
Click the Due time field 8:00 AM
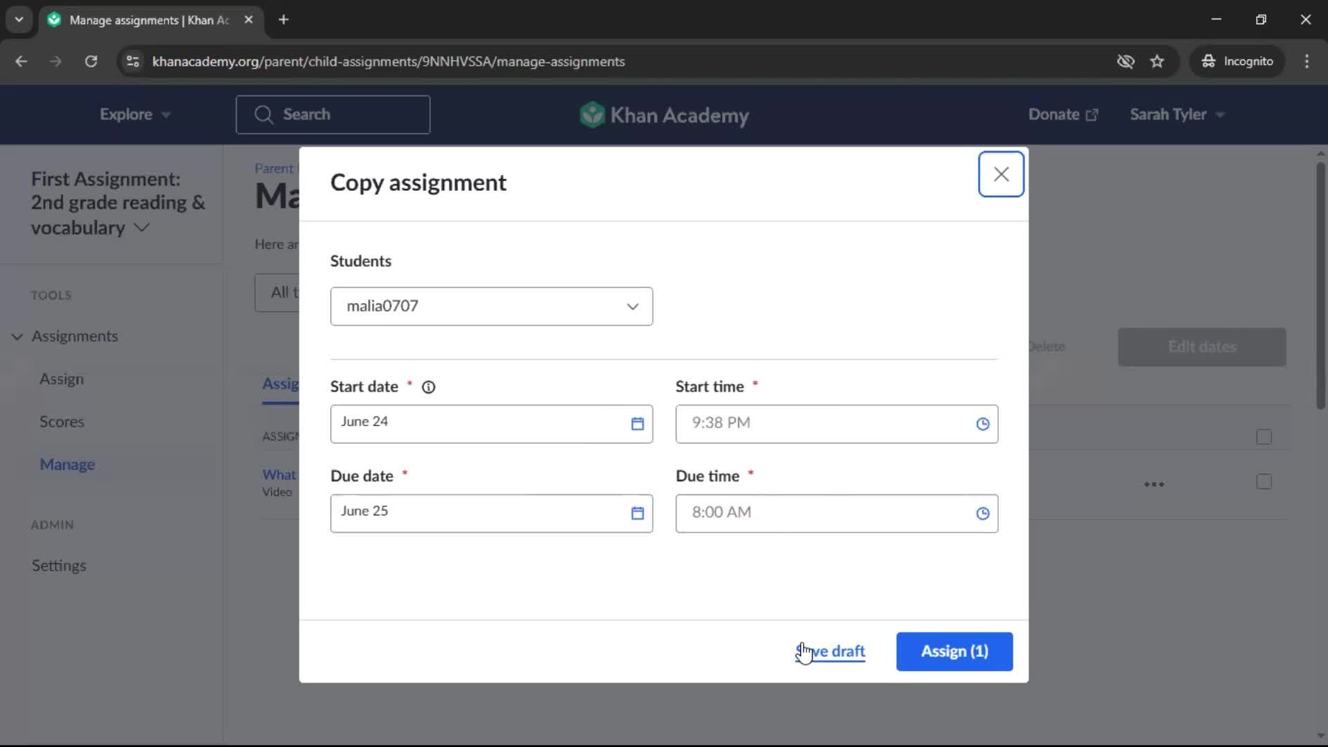pyautogui.click(x=836, y=513)
